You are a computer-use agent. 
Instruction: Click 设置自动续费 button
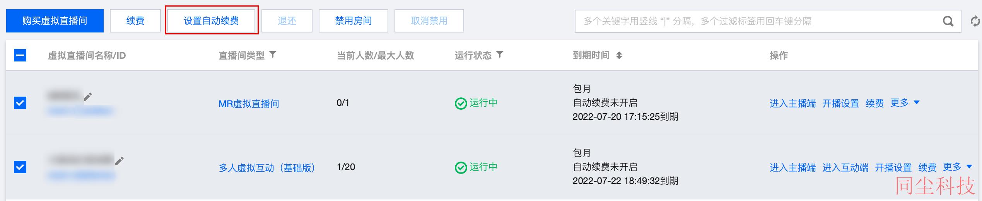[x=211, y=21]
